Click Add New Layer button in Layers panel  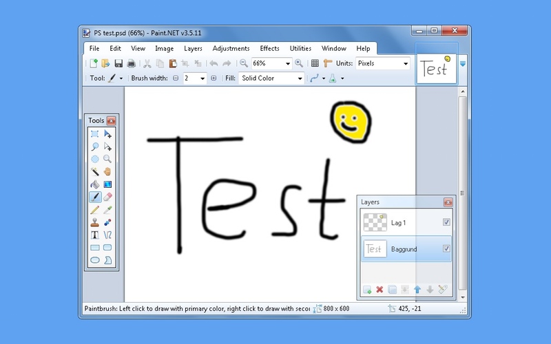point(367,290)
